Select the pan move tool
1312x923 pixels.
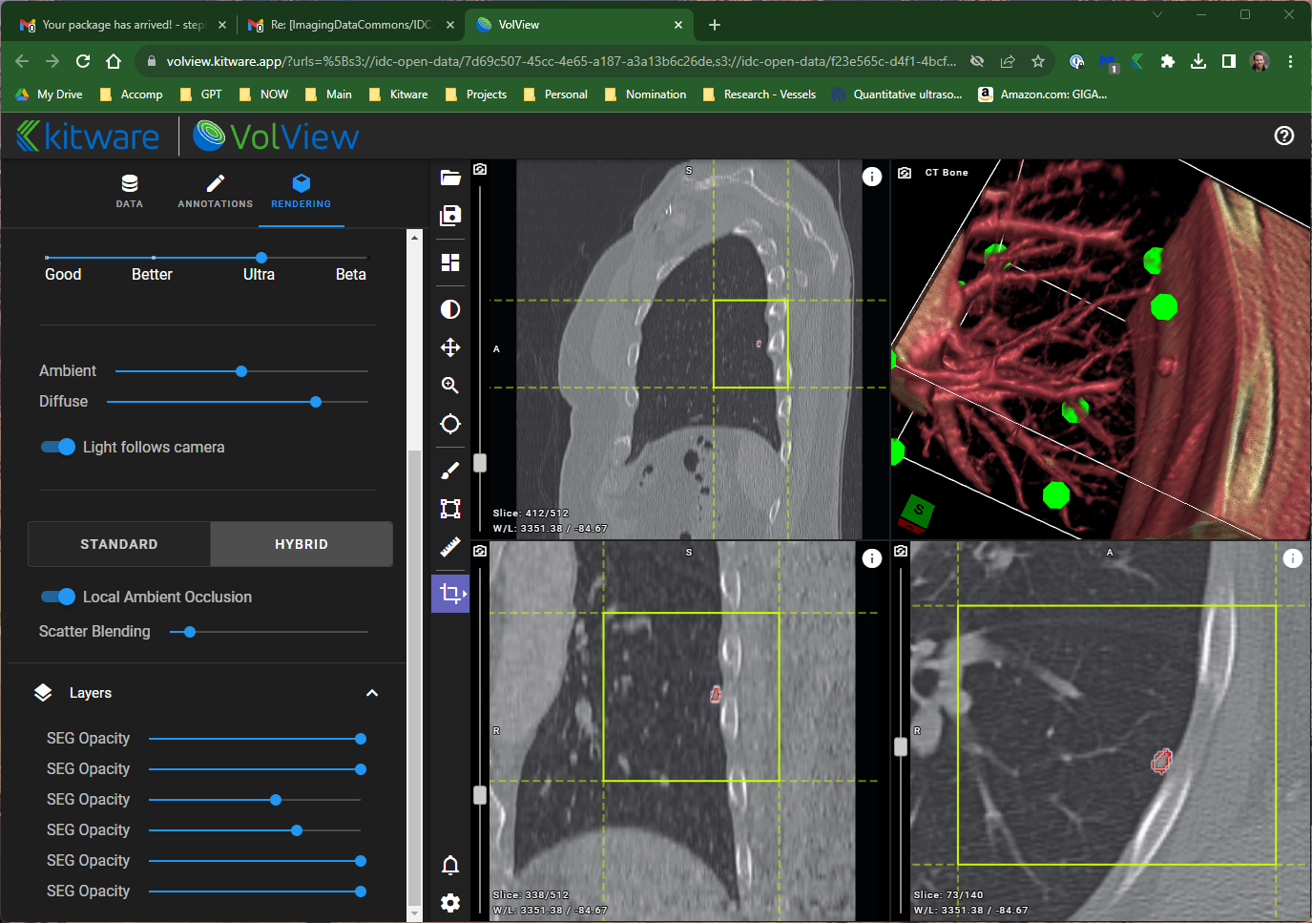point(450,347)
